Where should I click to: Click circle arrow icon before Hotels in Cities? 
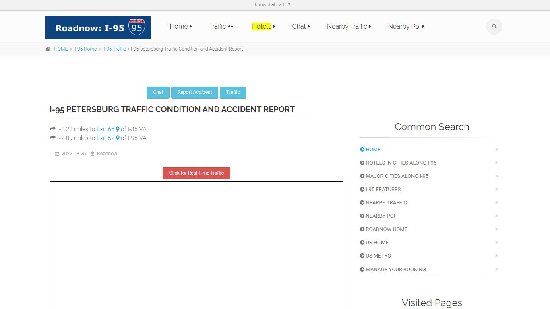pos(362,163)
